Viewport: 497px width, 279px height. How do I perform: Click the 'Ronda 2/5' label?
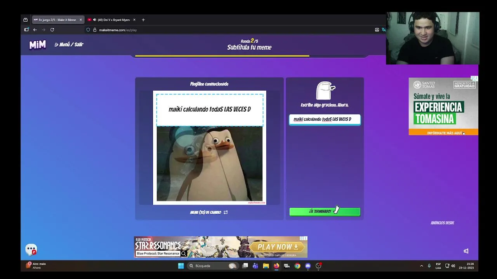[249, 41]
